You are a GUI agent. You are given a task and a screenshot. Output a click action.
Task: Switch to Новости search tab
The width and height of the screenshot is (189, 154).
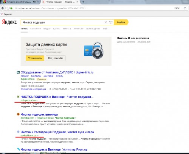tap(79, 29)
